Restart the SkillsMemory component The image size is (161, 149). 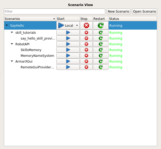point(100,50)
